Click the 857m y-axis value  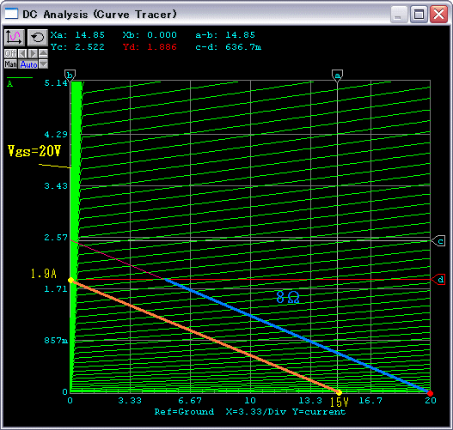56,340
